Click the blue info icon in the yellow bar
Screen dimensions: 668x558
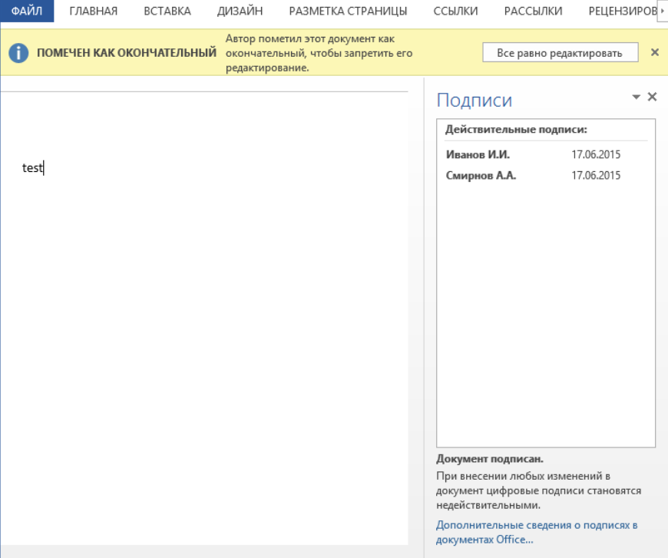(x=18, y=53)
